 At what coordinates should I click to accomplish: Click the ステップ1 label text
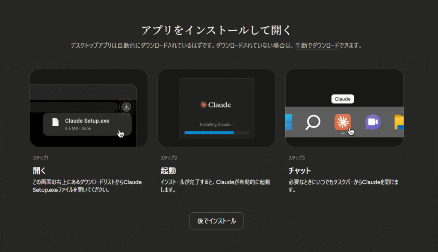pos(41,158)
